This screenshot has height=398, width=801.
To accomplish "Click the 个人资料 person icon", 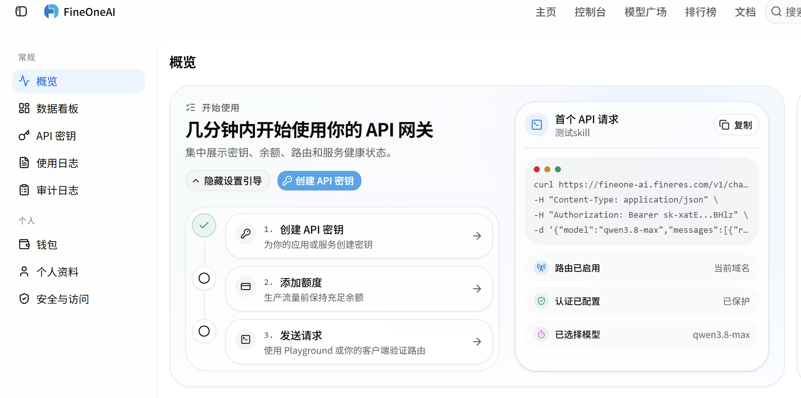I will pyautogui.click(x=24, y=271).
